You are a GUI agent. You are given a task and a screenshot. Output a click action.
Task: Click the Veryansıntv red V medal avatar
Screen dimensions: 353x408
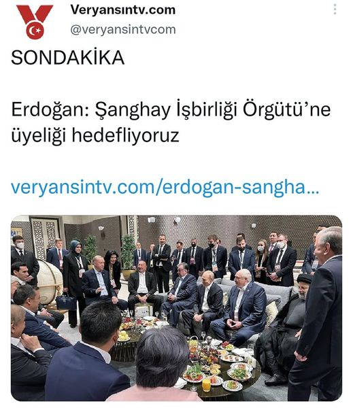pos(35,22)
